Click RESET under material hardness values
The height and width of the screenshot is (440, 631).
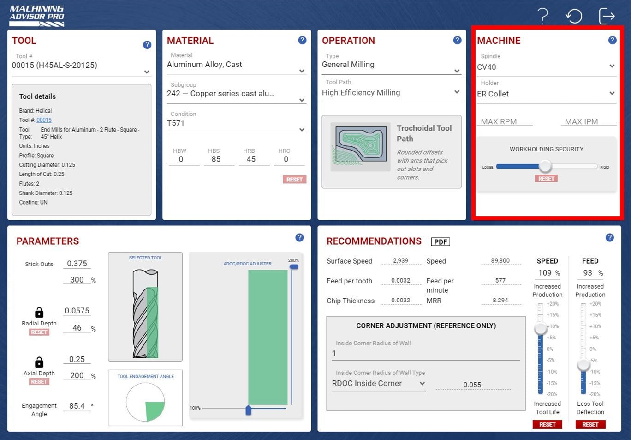tap(294, 180)
